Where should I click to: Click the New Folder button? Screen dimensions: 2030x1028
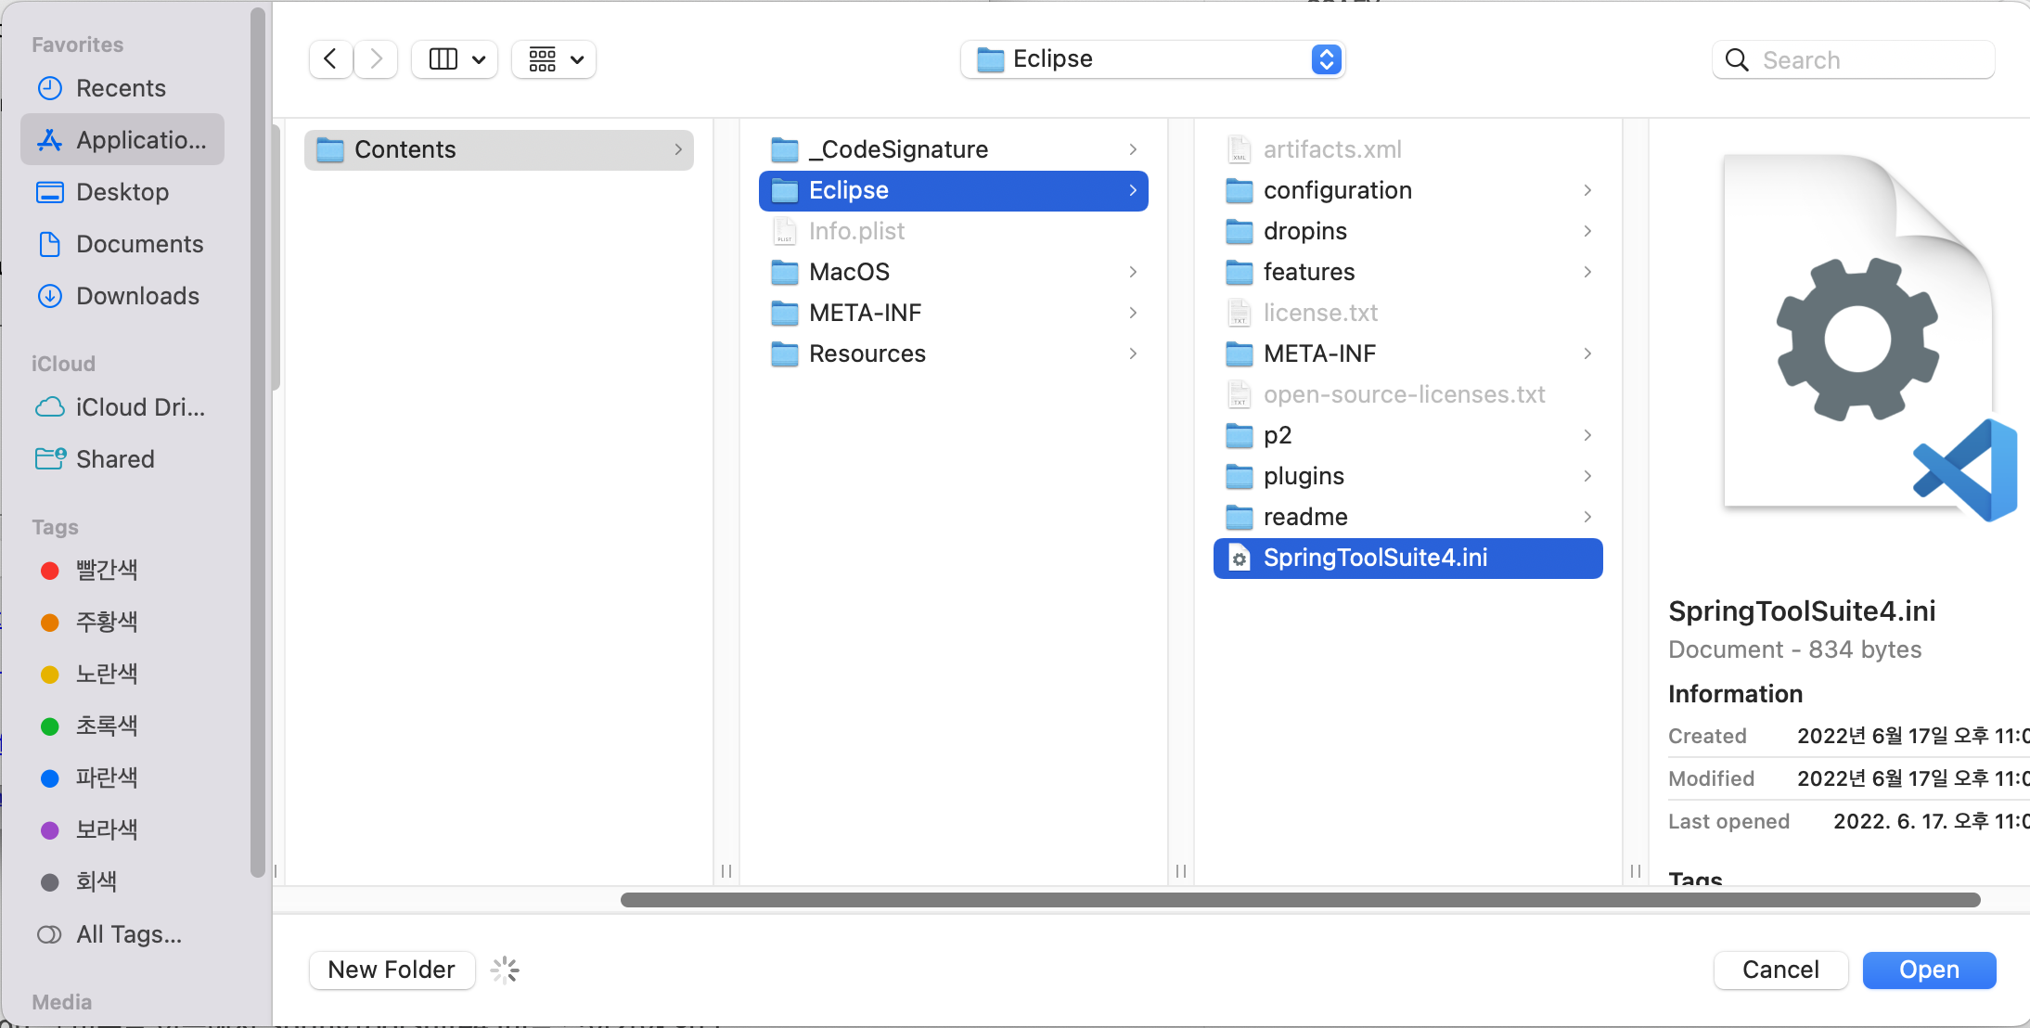click(x=392, y=970)
